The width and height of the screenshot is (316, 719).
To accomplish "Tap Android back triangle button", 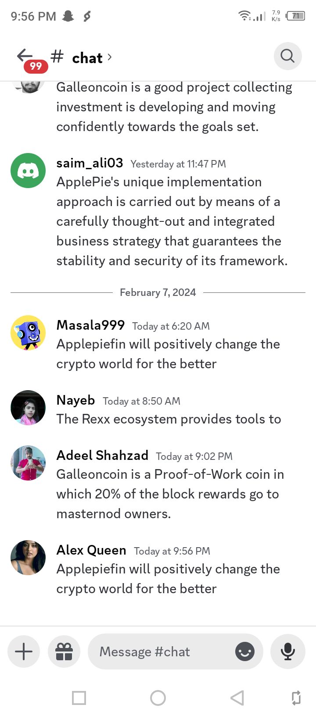I will tap(237, 698).
